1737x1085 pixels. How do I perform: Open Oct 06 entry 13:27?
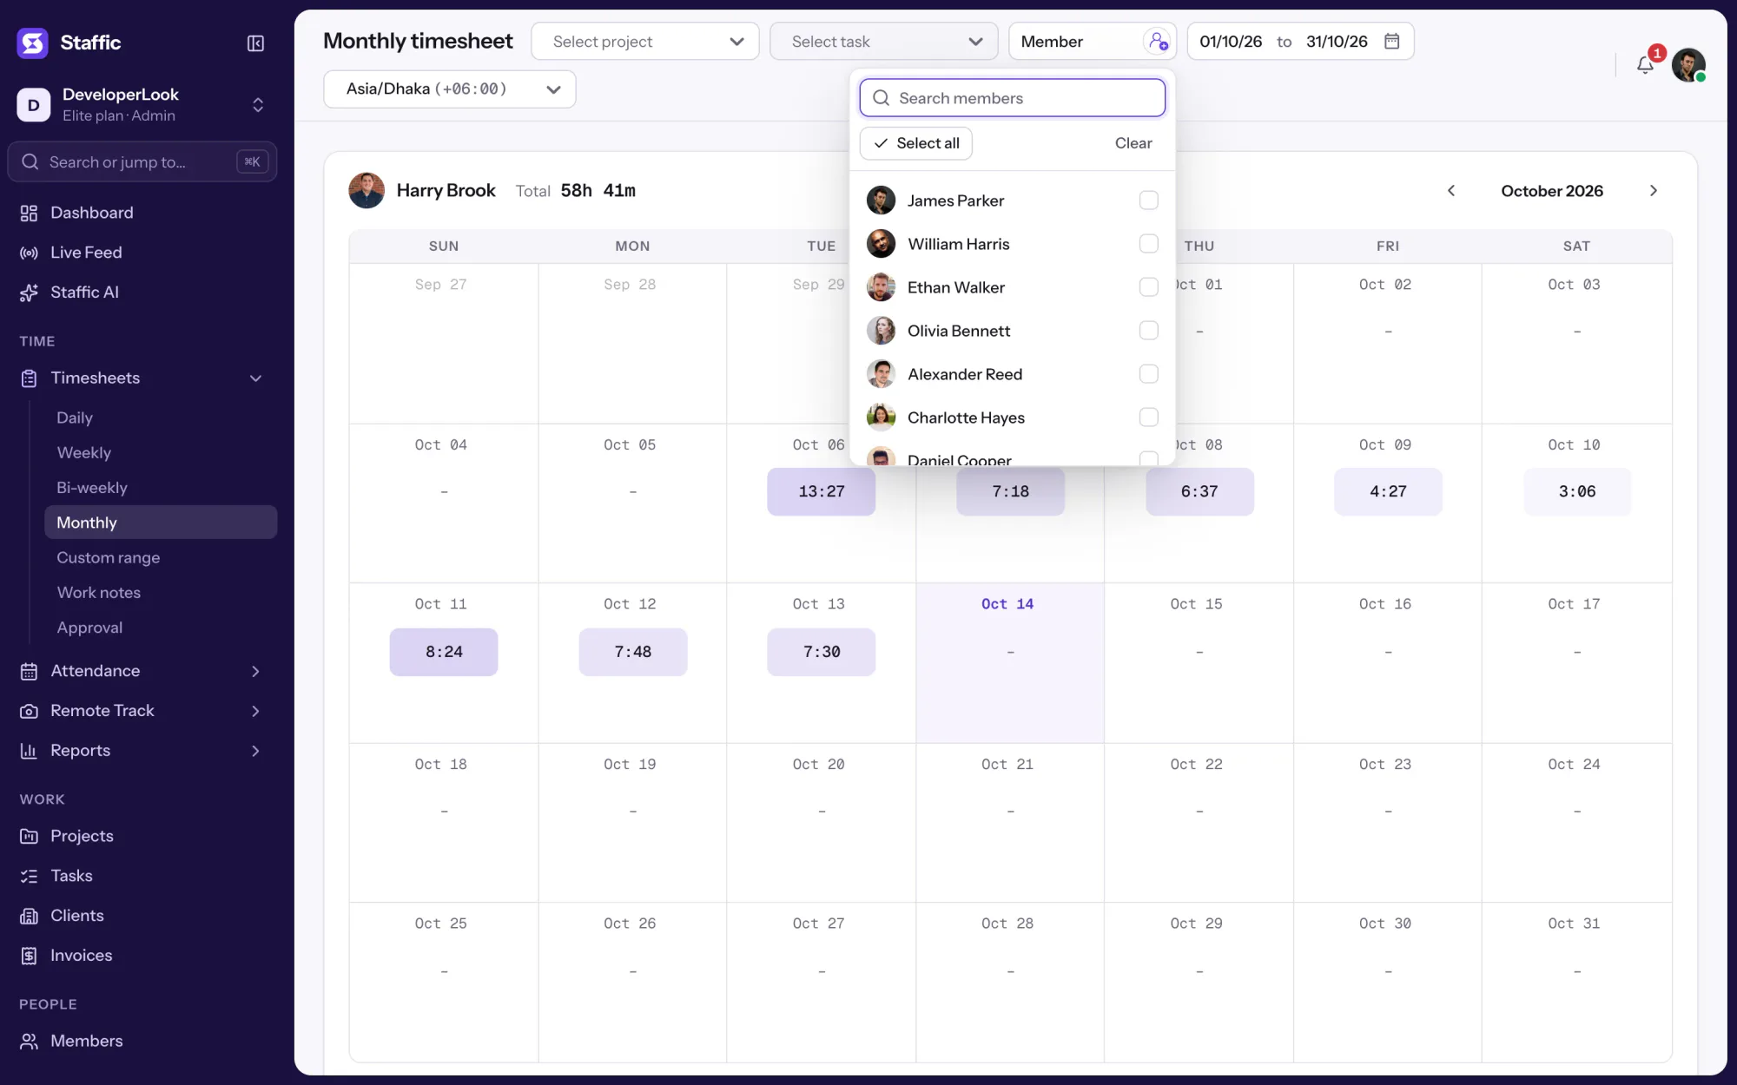pyautogui.click(x=821, y=491)
